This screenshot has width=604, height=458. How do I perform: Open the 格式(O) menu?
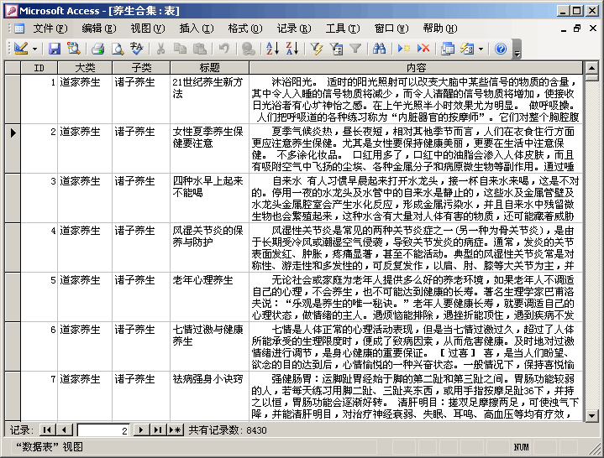(x=245, y=29)
